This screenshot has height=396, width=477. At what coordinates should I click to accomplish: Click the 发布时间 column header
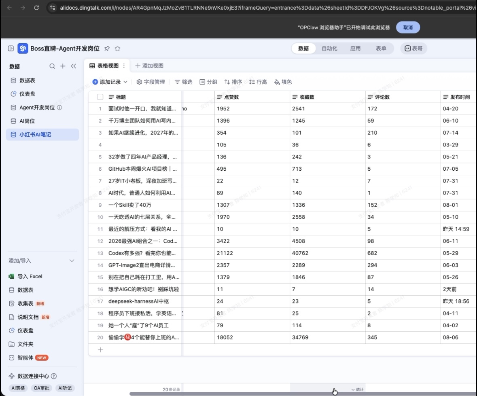(x=458, y=97)
